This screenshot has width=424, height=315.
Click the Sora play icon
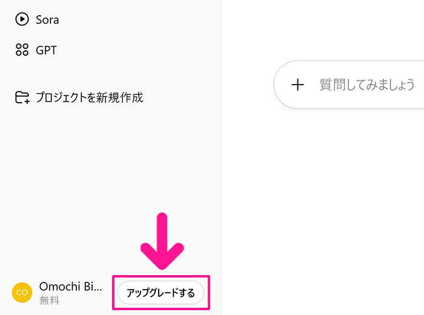coord(22,19)
